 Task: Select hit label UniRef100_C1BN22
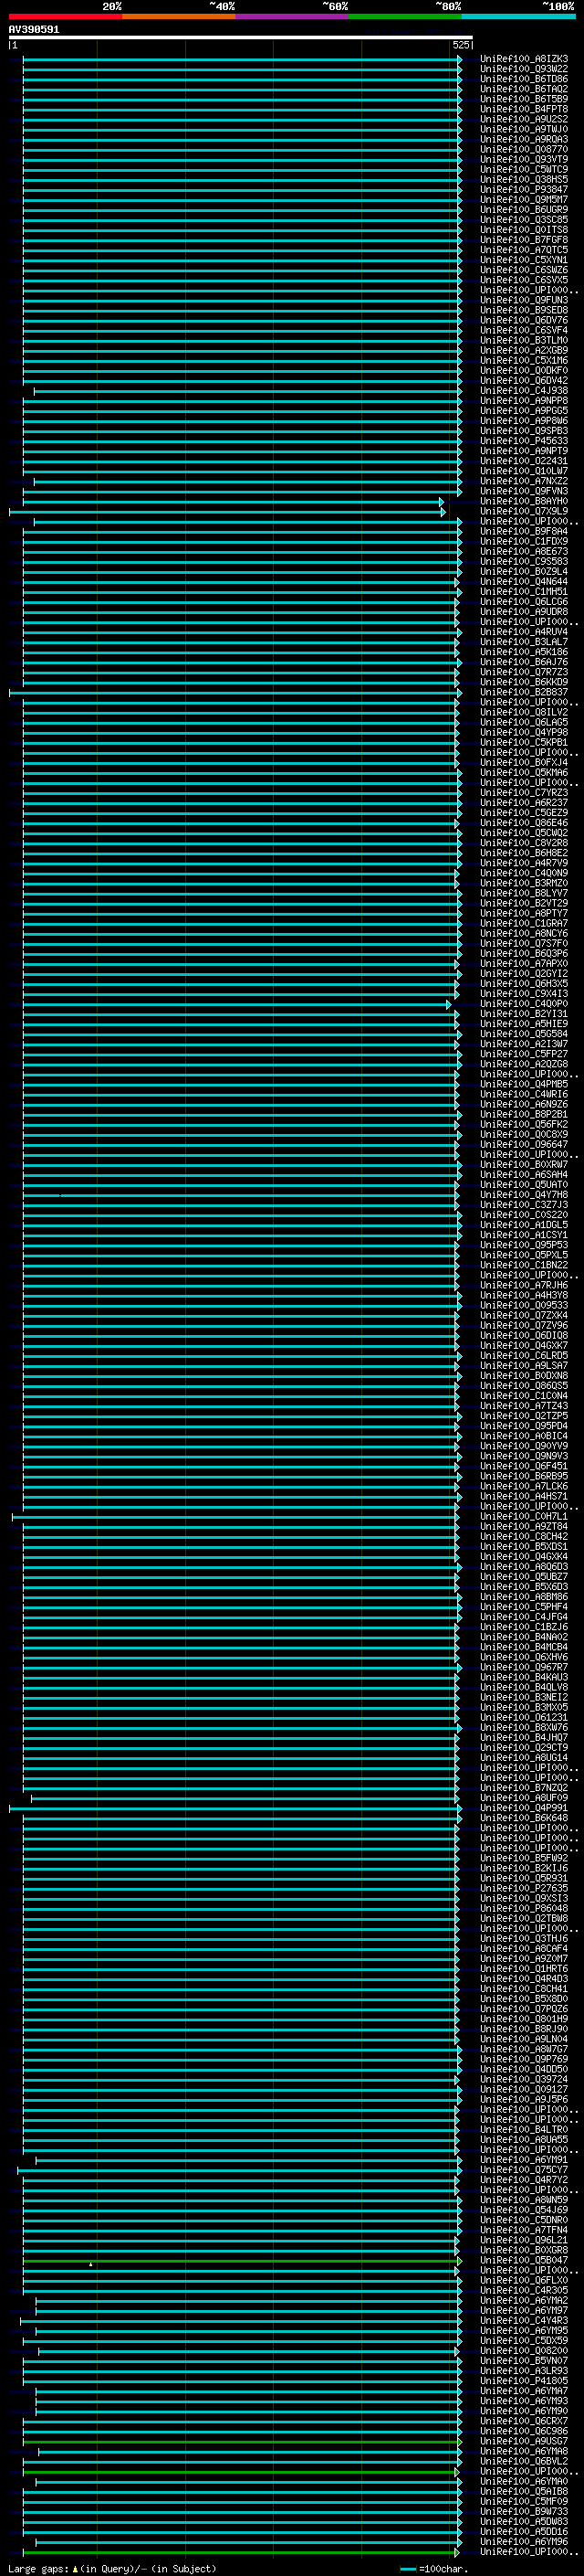(x=524, y=1266)
